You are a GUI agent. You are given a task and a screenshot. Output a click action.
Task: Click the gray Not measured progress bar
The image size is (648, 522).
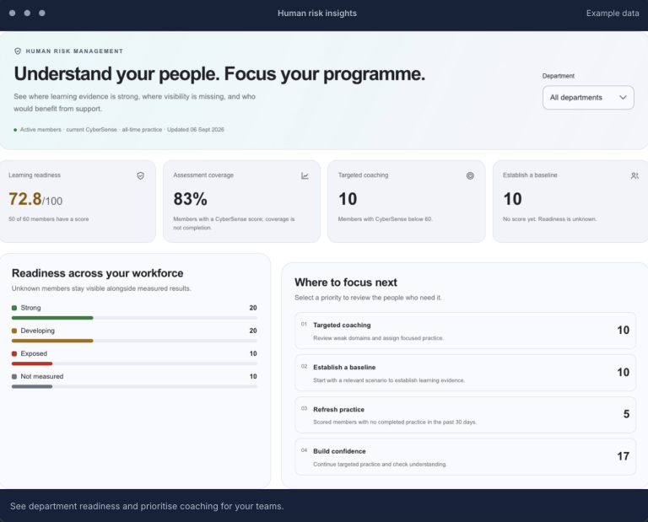coord(32,386)
